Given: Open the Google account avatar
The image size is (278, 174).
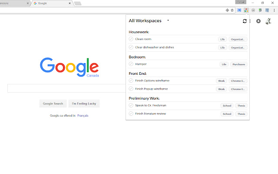Looking at the screenshot, I should [268, 21].
